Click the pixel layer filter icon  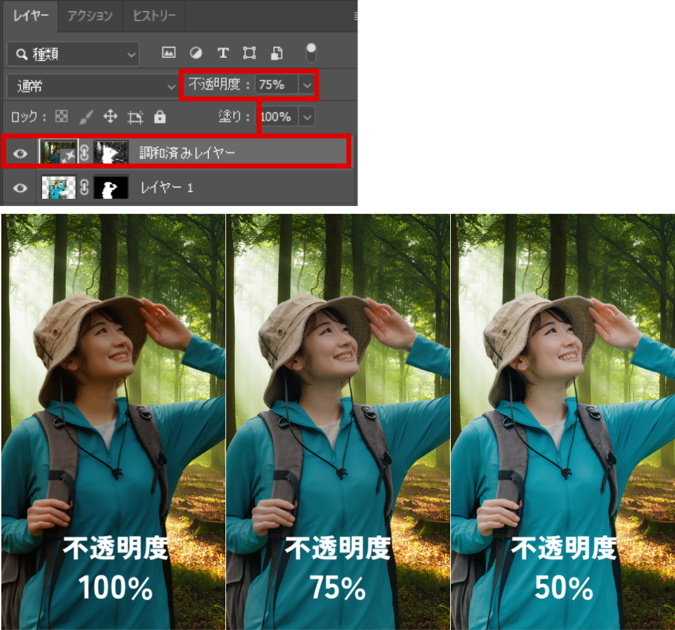pos(169,53)
